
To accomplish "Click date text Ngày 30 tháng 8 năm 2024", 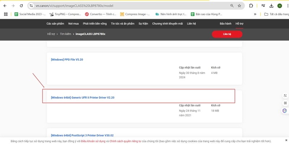I will click(192, 75).
